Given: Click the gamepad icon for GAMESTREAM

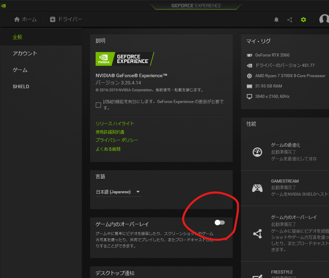Looking at the screenshot, I should (x=257, y=188).
